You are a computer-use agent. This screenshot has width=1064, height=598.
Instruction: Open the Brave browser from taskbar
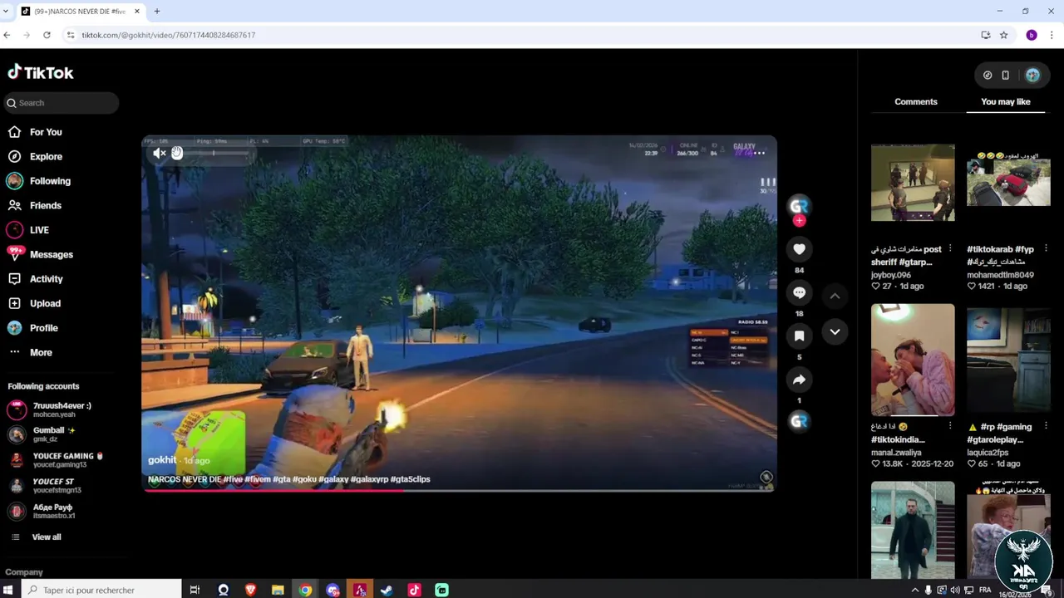250,590
